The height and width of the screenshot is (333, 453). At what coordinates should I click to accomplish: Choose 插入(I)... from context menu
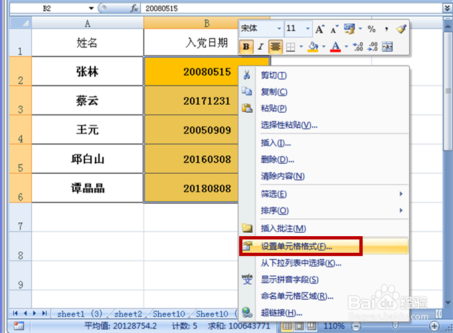click(323, 143)
